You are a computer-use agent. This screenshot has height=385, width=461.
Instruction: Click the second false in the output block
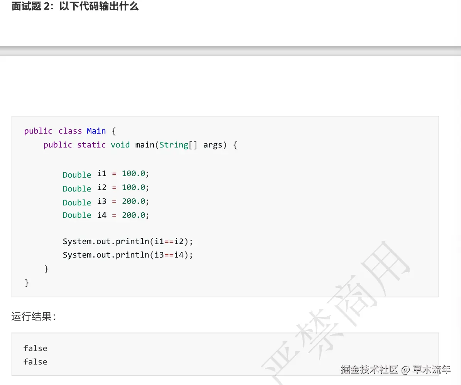35,362
